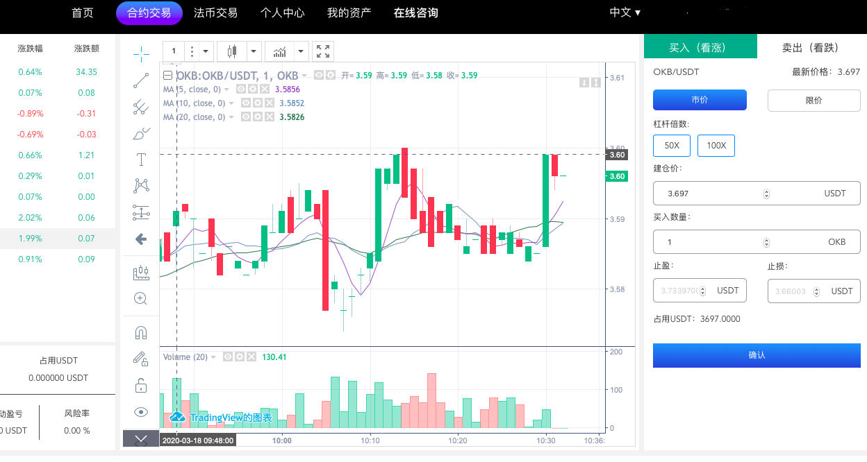Remove the MA 10 indicator
The image size is (867, 462).
click(x=269, y=103)
